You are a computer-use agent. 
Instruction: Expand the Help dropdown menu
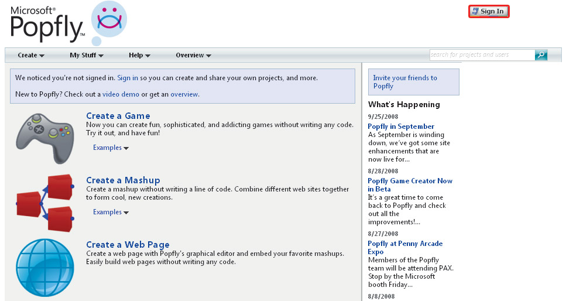(x=139, y=56)
